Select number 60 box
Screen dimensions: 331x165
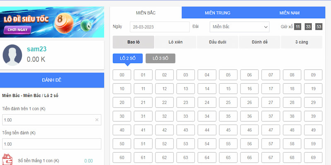(x=122, y=158)
